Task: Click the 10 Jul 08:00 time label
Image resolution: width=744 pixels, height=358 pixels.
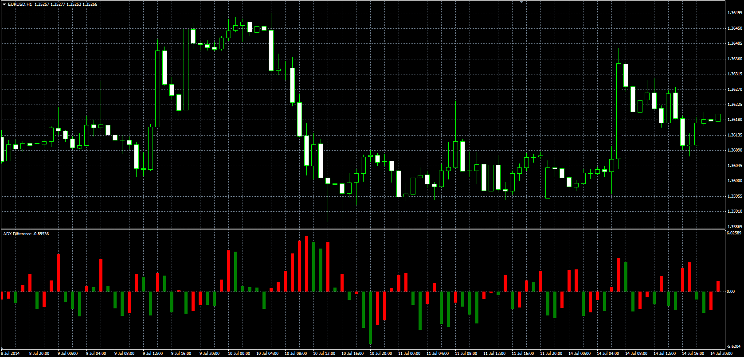Action: [296, 354]
